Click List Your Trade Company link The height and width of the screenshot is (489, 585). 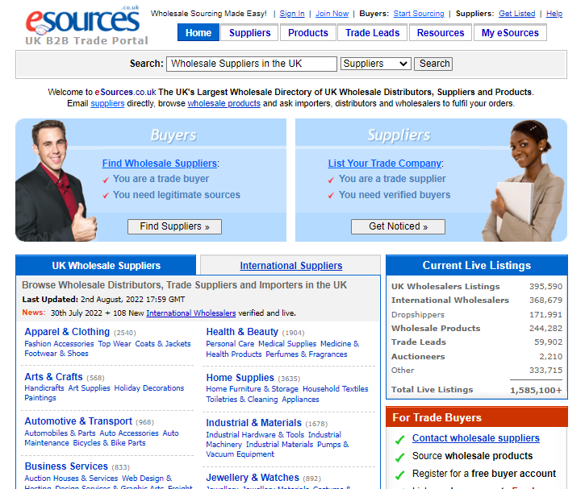385,164
